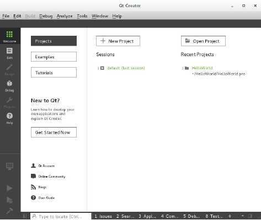Viewport: 261px width, 220px height.
Task: Select the Tutorials tab button
Action: 54,73
